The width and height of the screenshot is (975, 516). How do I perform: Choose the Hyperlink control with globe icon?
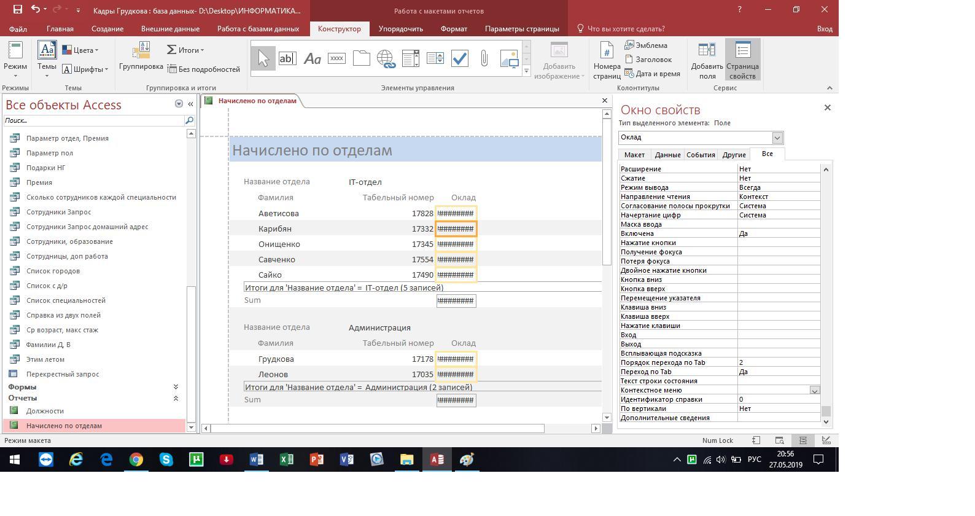click(386, 58)
